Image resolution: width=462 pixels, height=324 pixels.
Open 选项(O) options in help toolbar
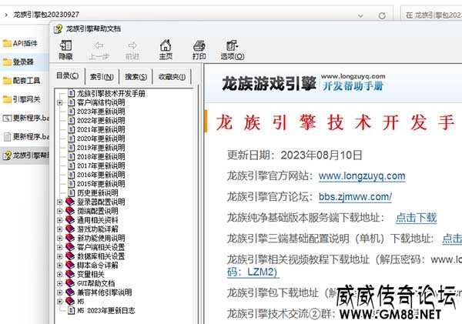point(233,49)
